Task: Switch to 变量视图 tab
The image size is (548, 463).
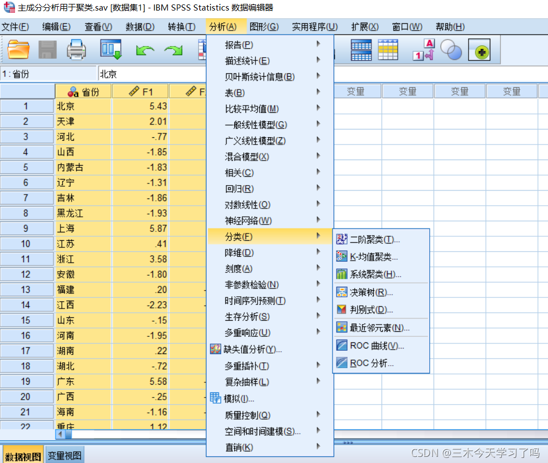Action: [x=64, y=455]
